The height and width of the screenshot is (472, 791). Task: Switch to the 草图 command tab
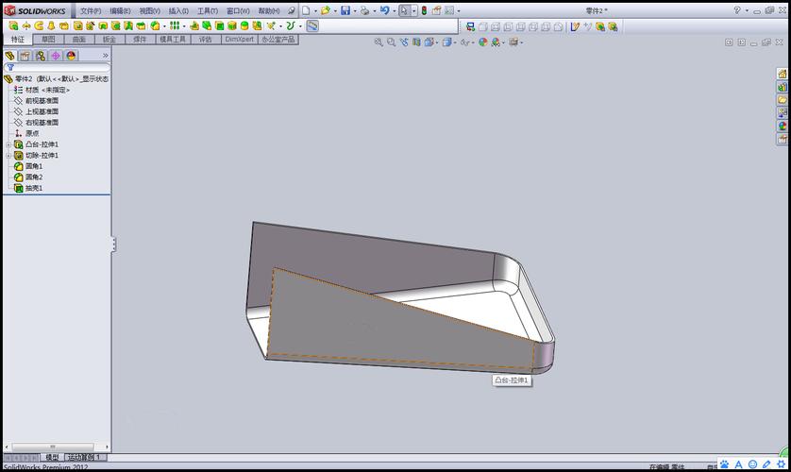(x=48, y=40)
